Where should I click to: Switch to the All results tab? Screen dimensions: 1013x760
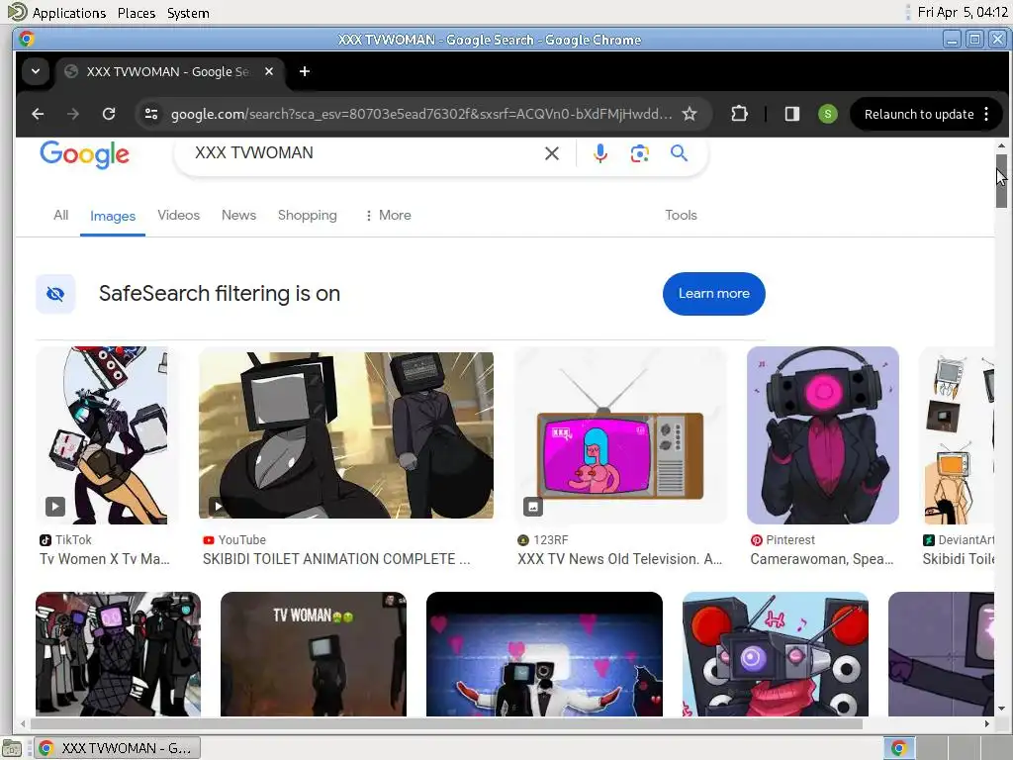[60, 215]
